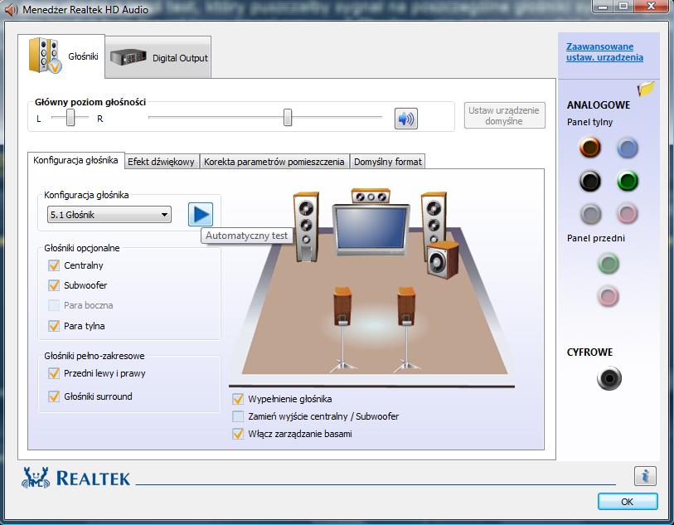Screen dimensions: 674x525
Task: Click the TV screen in the room diagram
Action: tap(371, 230)
